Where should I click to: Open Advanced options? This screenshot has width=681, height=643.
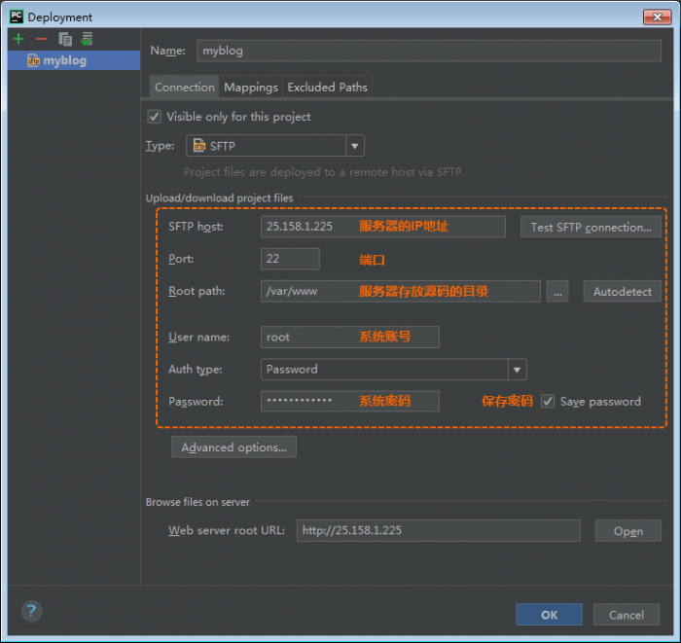point(233,447)
